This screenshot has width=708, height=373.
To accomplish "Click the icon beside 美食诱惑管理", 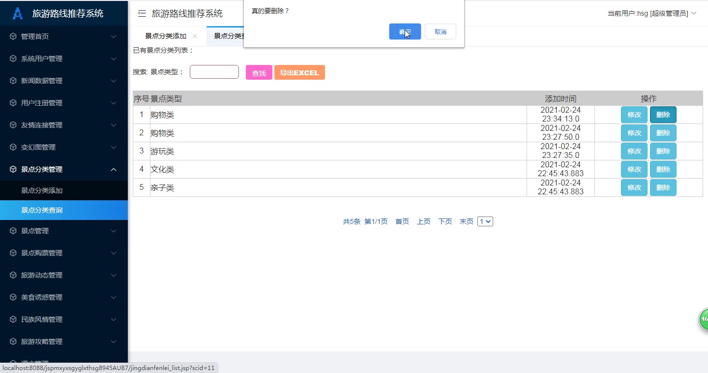I will (12, 297).
